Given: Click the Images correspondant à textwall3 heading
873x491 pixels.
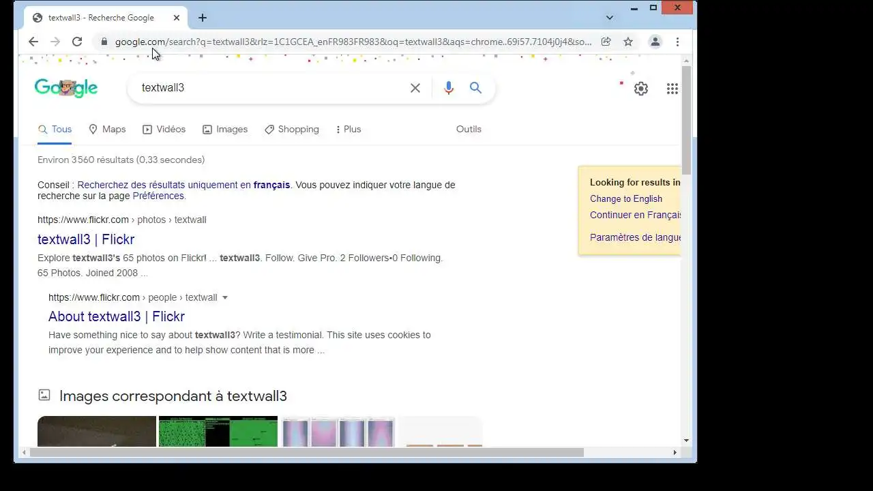Looking at the screenshot, I should [x=173, y=396].
